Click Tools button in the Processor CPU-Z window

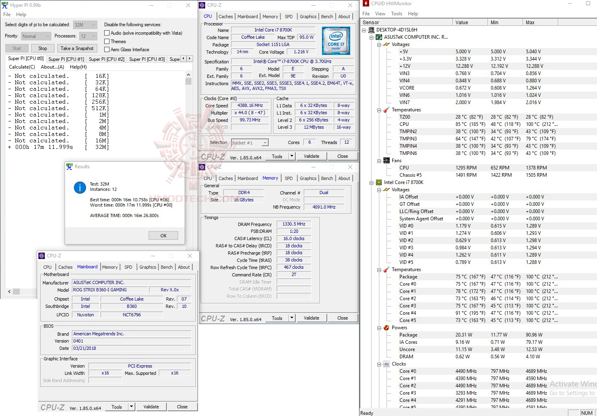[277, 157]
